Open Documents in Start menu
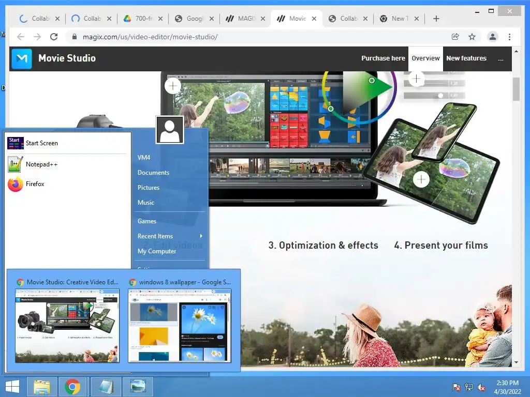Image resolution: width=530 pixels, height=397 pixels. click(x=153, y=173)
